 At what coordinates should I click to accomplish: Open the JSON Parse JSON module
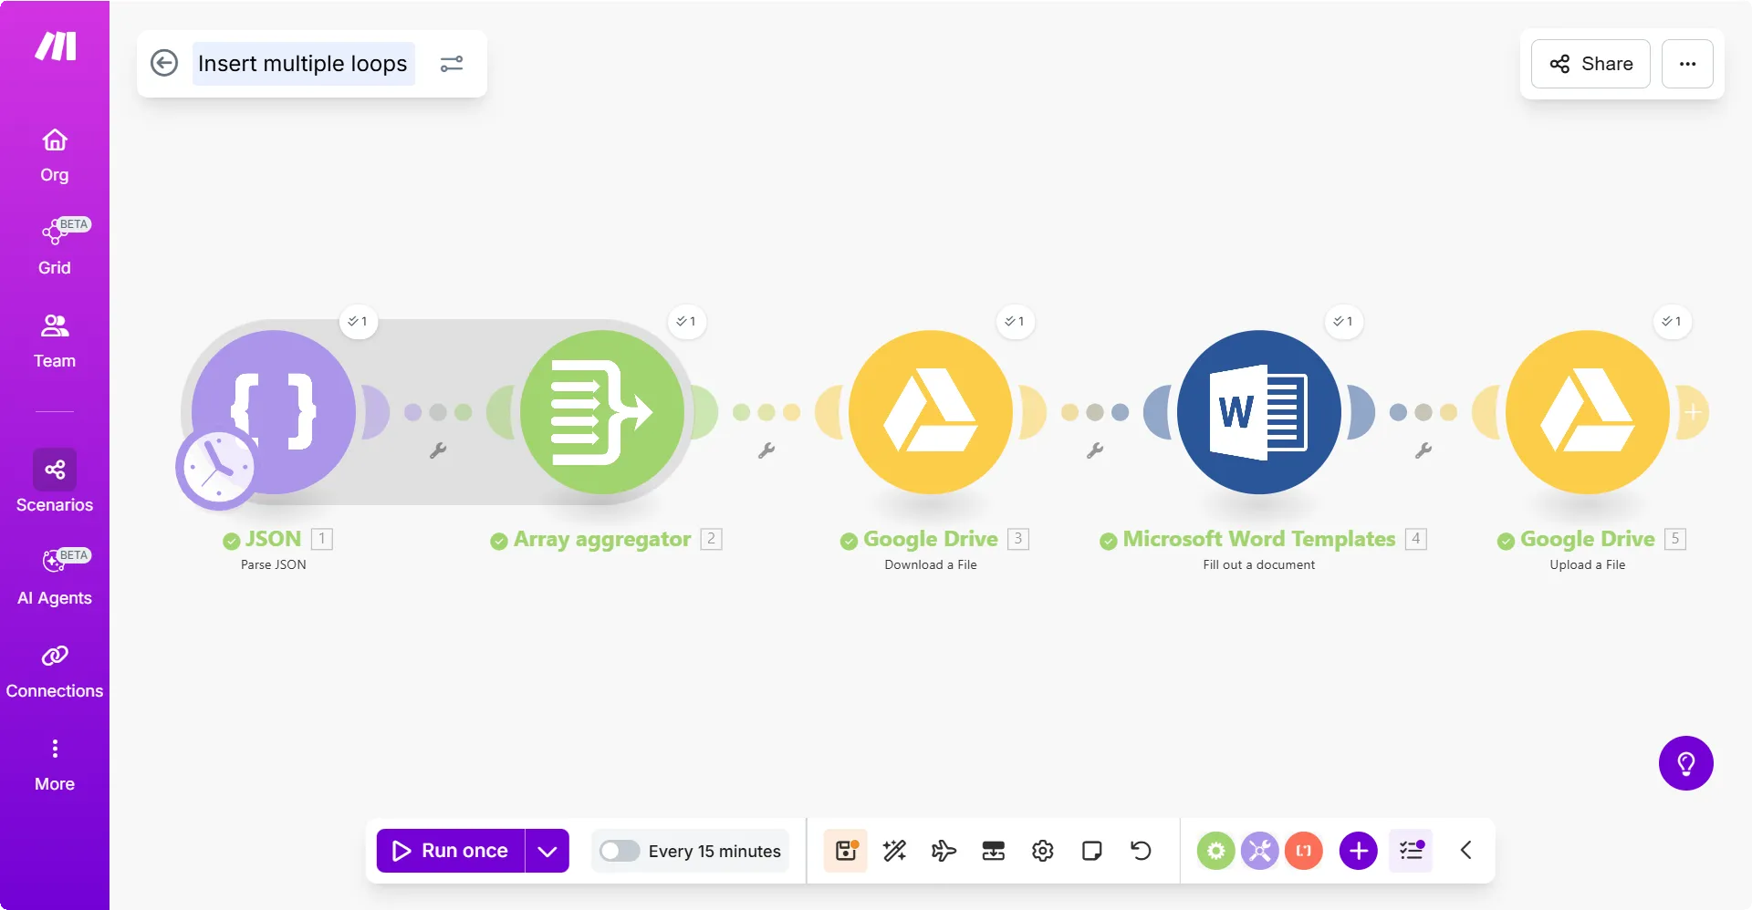[274, 412]
